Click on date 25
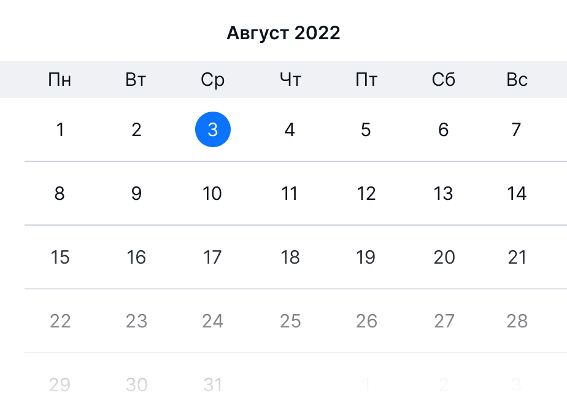 pyautogui.click(x=290, y=321)
